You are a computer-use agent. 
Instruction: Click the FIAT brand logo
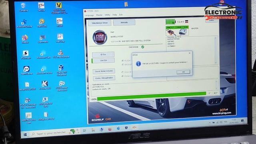point(100,38)
